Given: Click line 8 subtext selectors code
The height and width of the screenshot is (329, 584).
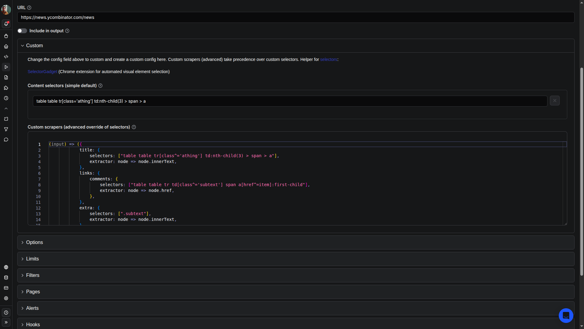Looking at the screenshot, I should pyautogui.click(x=205, y=185).
